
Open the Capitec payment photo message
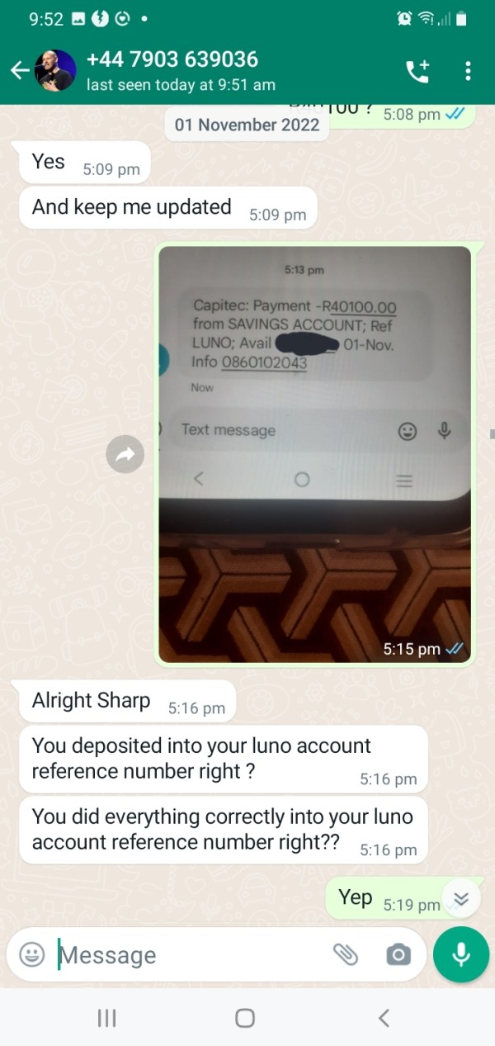(x=314, y=455)
